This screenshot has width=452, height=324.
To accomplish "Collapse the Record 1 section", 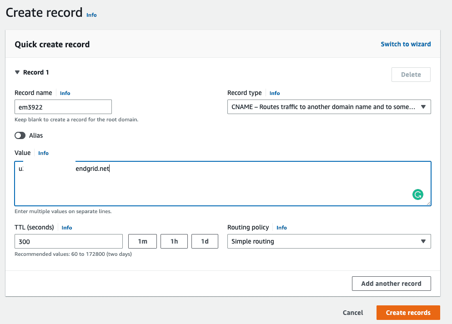I will [18, 72].
